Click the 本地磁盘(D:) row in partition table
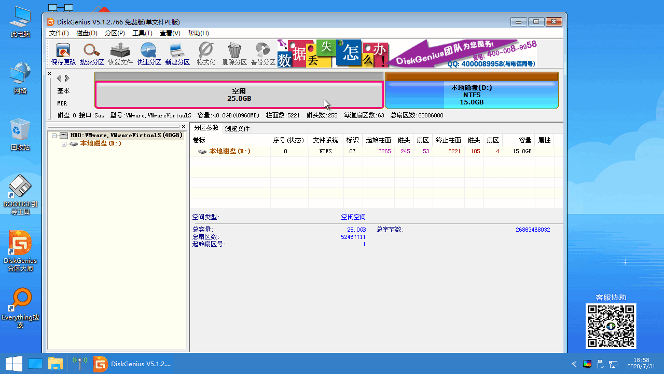 377,151
